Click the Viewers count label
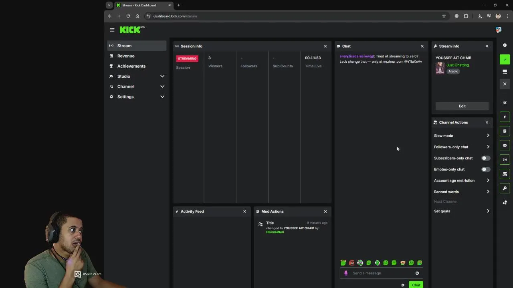This screenshot has width=513, height=288. point(215,66)
